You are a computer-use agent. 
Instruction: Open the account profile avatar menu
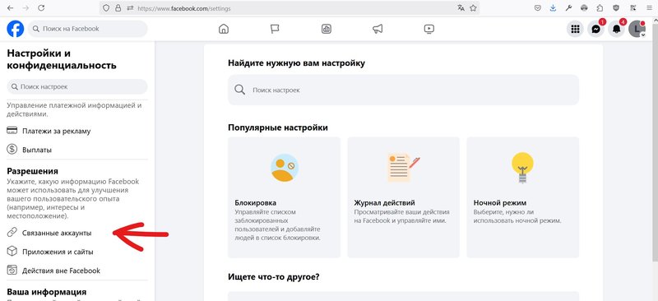637,29
